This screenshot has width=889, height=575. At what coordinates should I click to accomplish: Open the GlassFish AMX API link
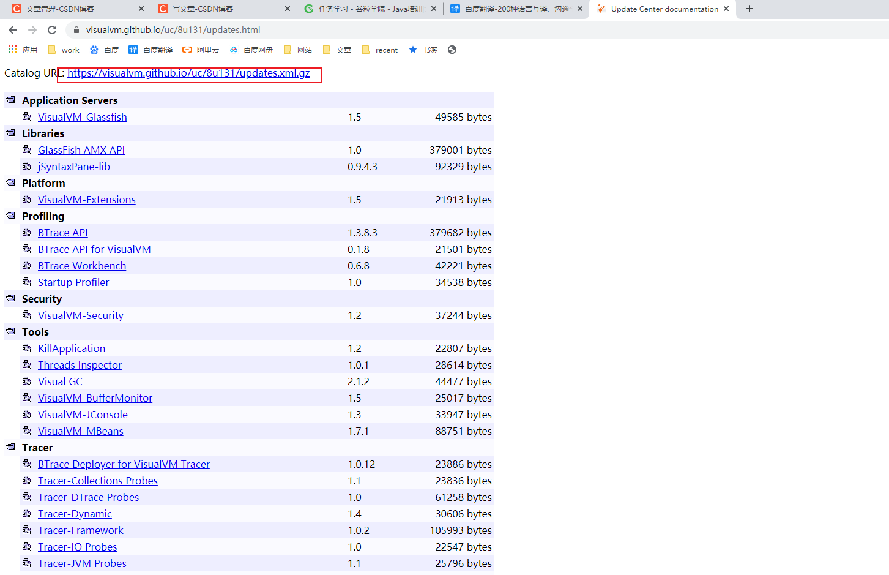point(81,150)
